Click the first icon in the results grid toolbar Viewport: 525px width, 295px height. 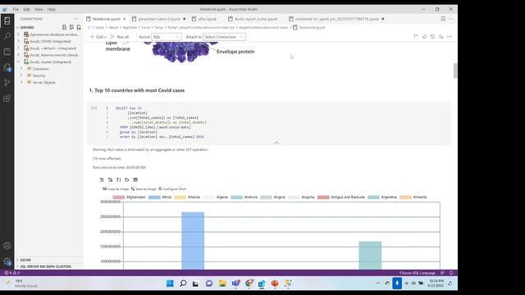pos(102,180)
